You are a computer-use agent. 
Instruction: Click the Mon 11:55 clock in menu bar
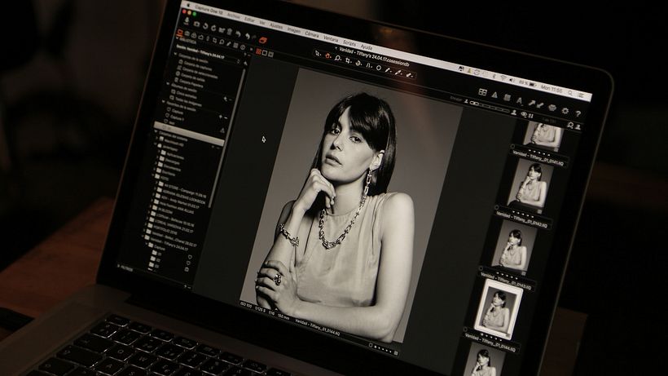552,89
